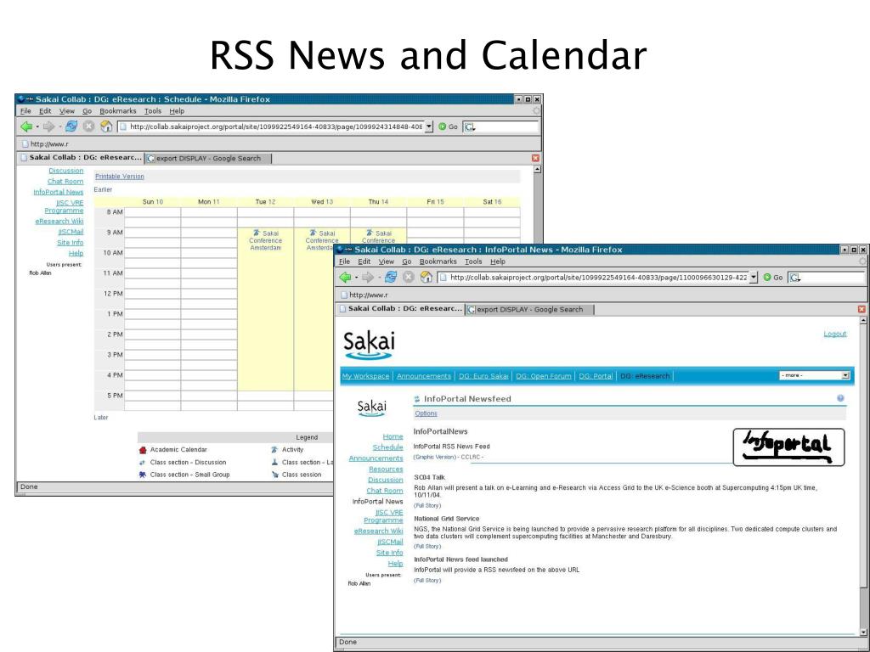870x652 pixels.
Task: Click http://www.r bookmark in Schedule window
Action: (x=45, y=144)
